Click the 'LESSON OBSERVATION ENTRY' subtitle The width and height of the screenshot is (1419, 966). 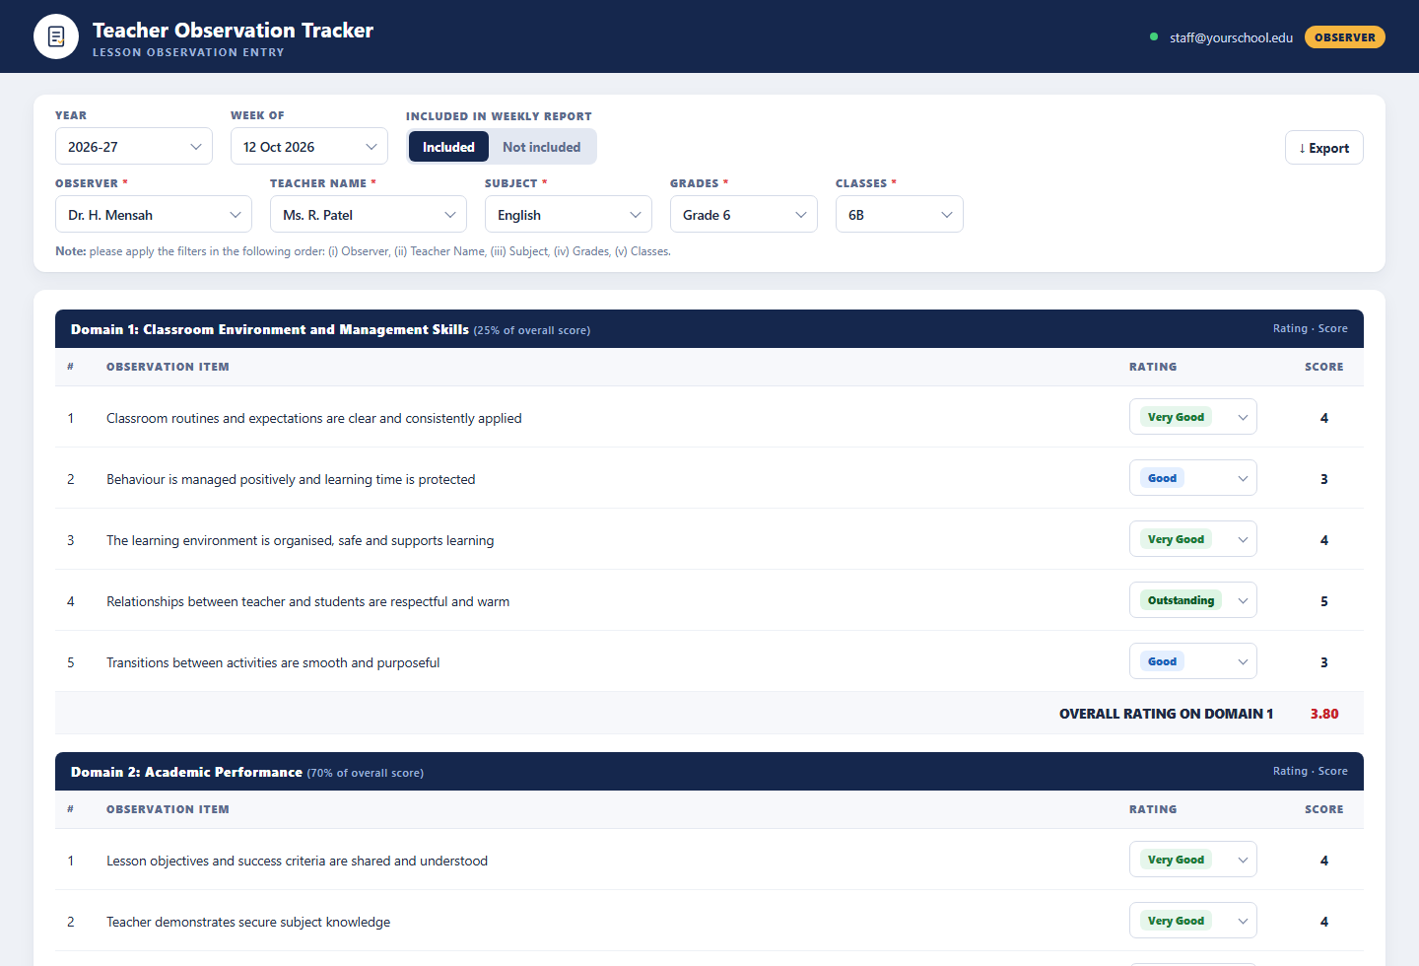point(188,52)
